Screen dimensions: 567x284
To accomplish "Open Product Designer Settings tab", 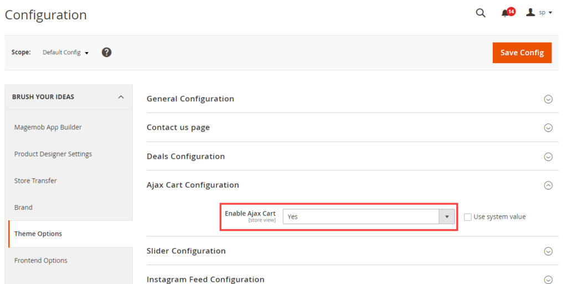I will 53,154.
